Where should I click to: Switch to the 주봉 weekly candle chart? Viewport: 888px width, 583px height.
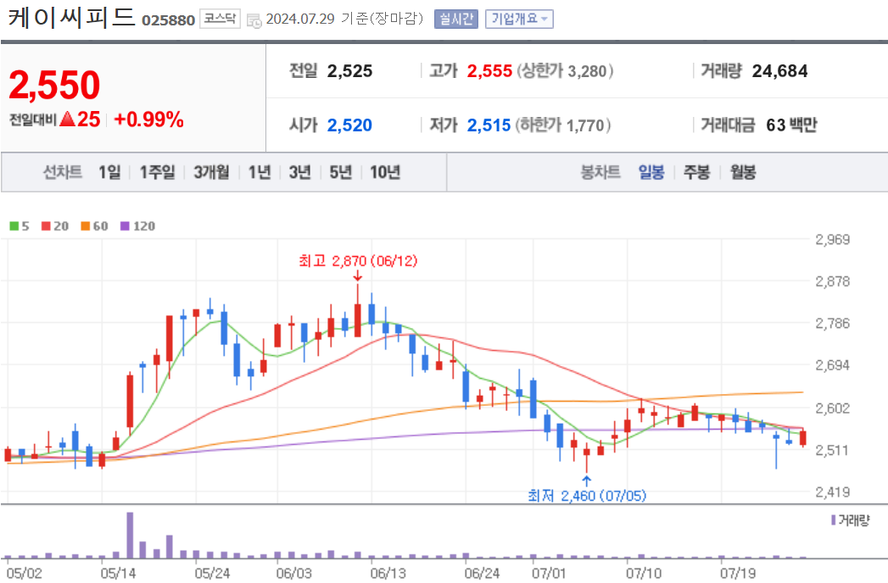coord(696,172)
